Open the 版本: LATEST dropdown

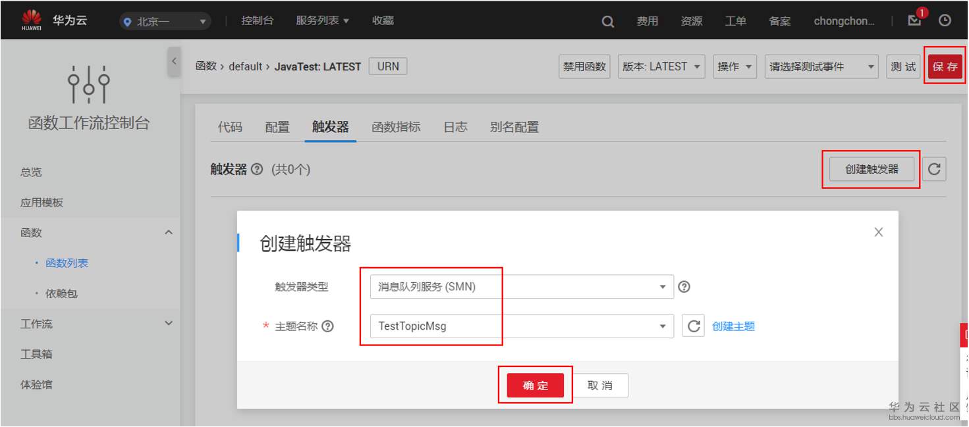tap(661, 66)
